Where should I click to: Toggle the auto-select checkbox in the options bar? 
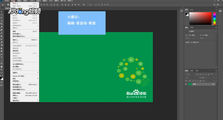point(8,5)
